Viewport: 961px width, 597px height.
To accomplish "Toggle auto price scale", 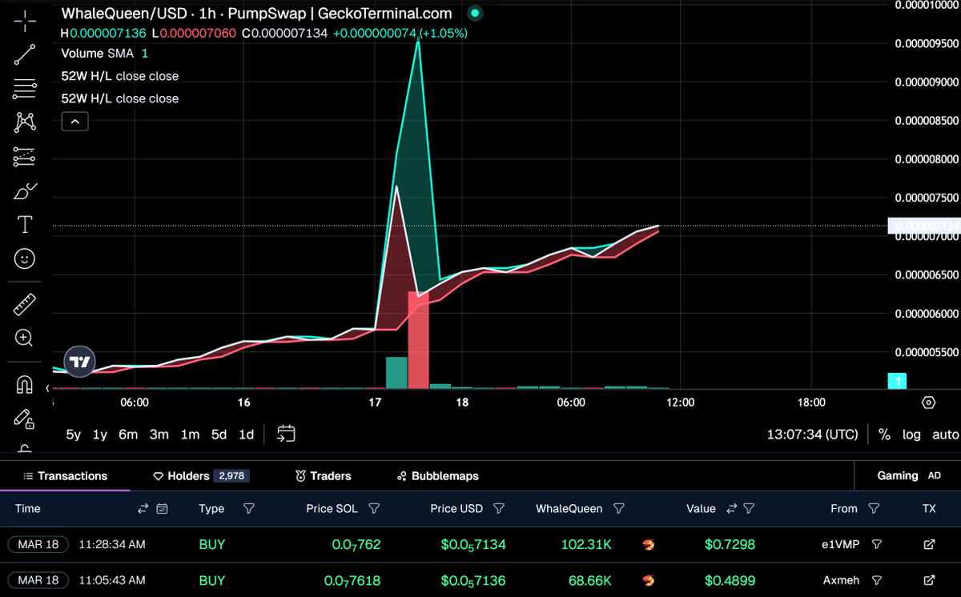I will click(945, 435).
